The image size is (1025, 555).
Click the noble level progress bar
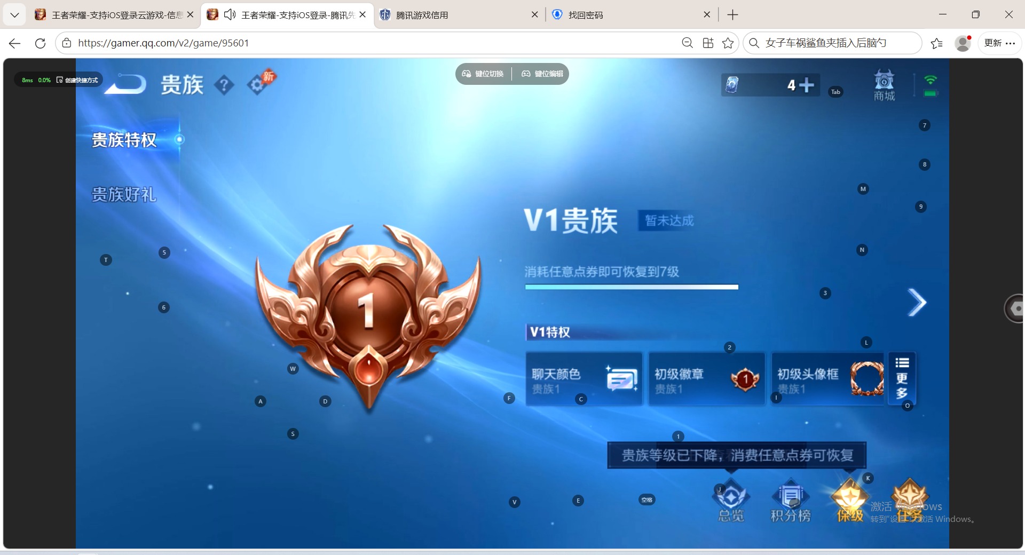click(632, 287)
